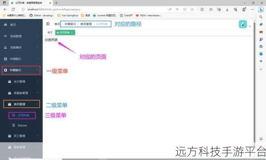Click the 首页 breadcrumb link

click(57, 24)
